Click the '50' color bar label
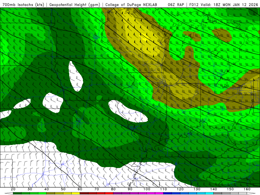This screenshot has width=260, height=195. pos(63,189)
